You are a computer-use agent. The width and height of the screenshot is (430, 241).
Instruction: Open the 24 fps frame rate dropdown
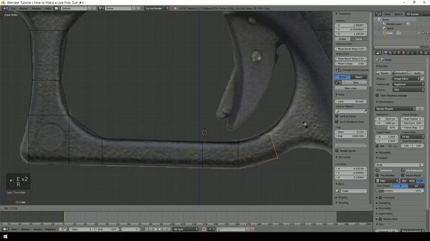coord(413,137)
